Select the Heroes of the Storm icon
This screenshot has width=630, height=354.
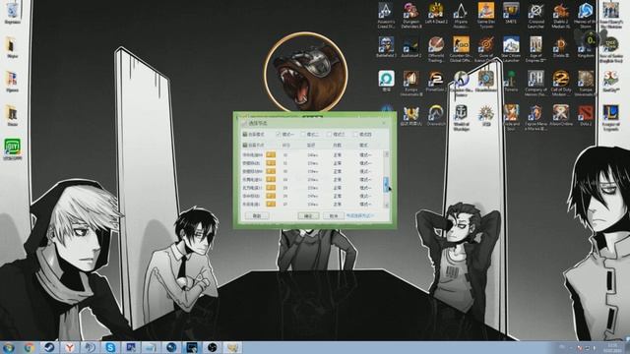coord(586,16)
